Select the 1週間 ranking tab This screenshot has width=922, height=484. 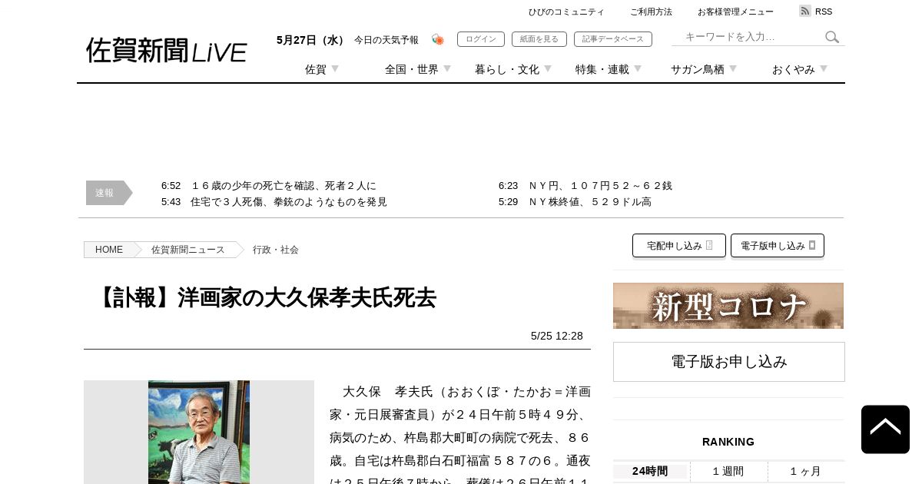728,471
